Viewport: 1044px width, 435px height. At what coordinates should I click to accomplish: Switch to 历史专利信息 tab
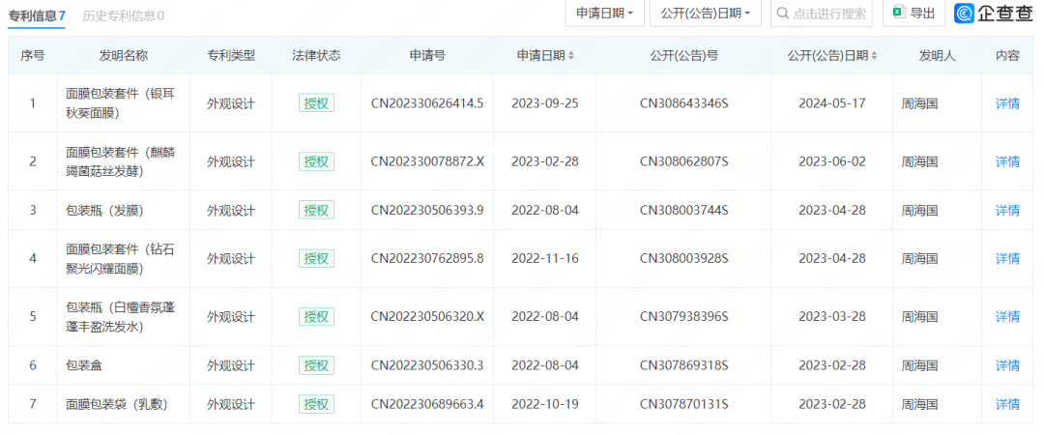coord(123,15)
